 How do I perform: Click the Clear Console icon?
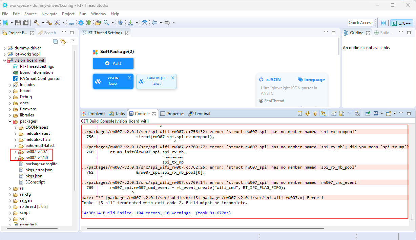click(357, 114)
